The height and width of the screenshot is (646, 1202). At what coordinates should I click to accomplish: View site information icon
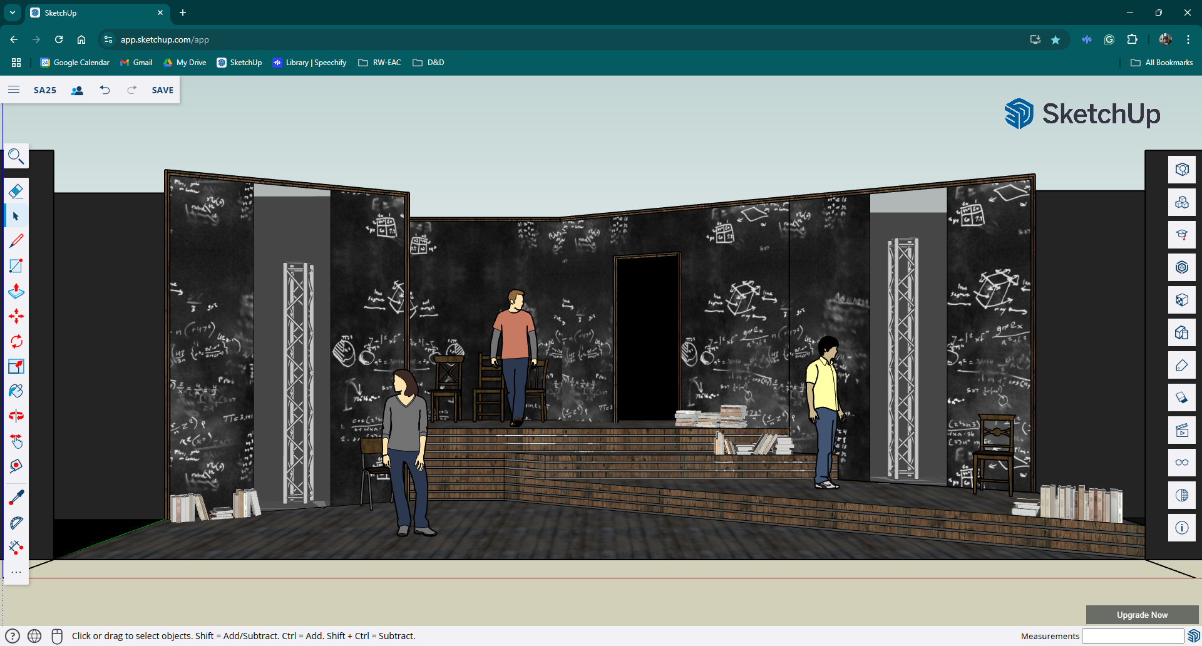[108, 39]
